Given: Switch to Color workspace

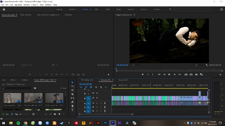Looking at the screenshot, I should [96, 9].
